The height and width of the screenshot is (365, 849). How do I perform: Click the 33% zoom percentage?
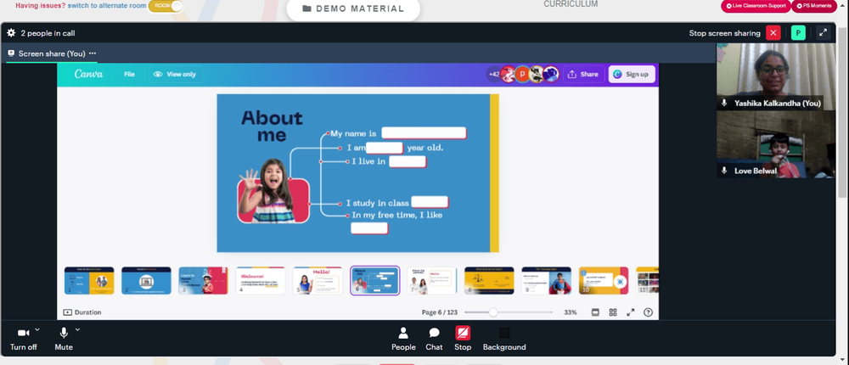coord(571,312)
